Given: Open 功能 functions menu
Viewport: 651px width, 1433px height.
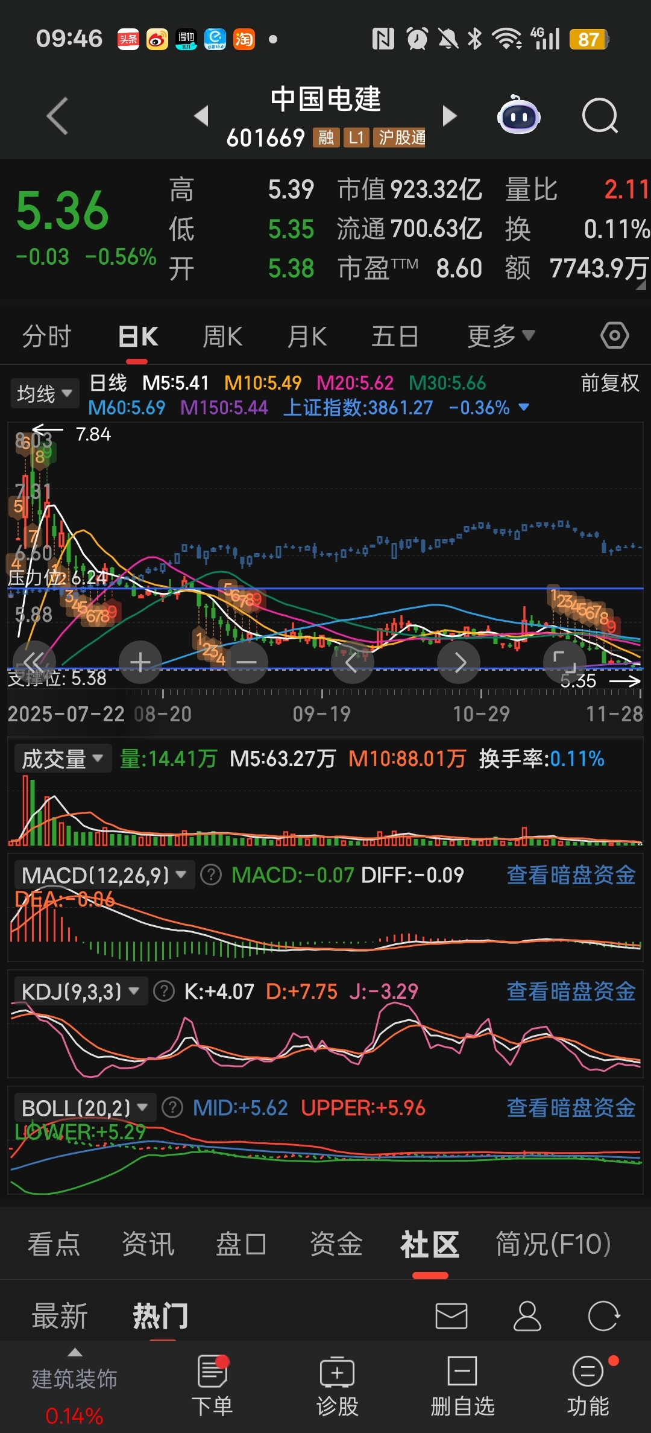Looking at the screenshot, I should [588, 1385].
